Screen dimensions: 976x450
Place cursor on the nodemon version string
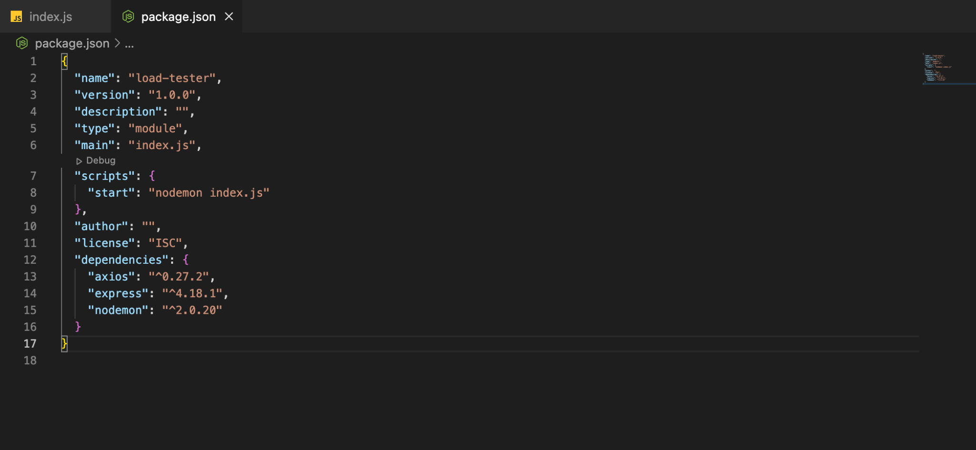(193, 310)
